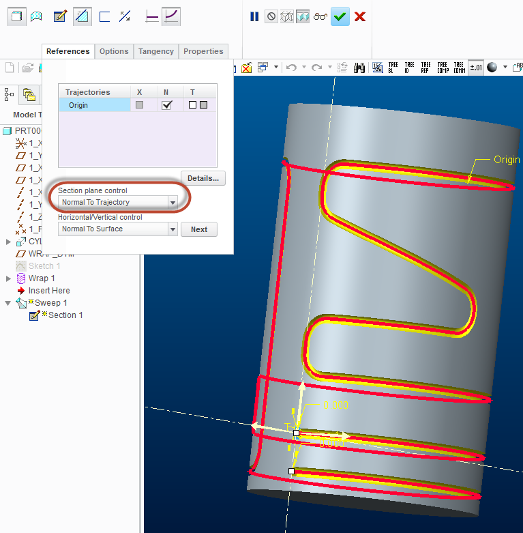Click the green checkmark to accept sweep
This screenshot has height=533, width=523.
340,16
